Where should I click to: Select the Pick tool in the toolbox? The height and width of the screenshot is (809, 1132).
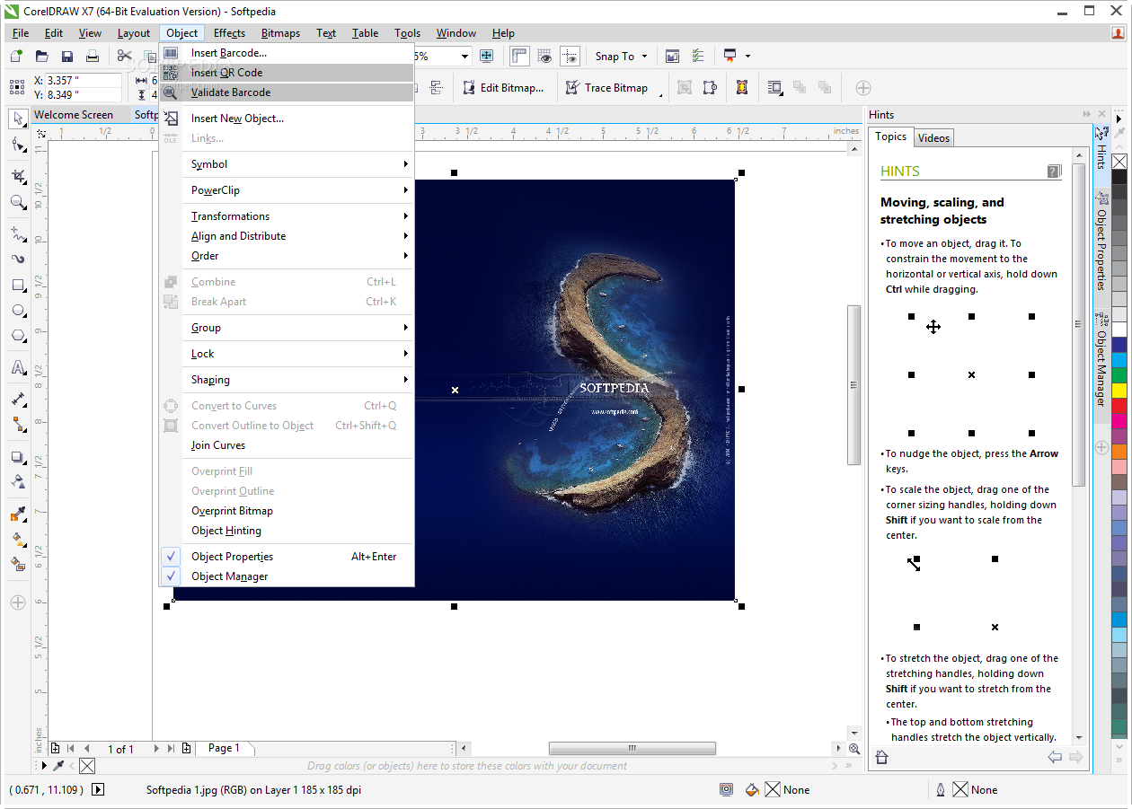pos(18,119)
